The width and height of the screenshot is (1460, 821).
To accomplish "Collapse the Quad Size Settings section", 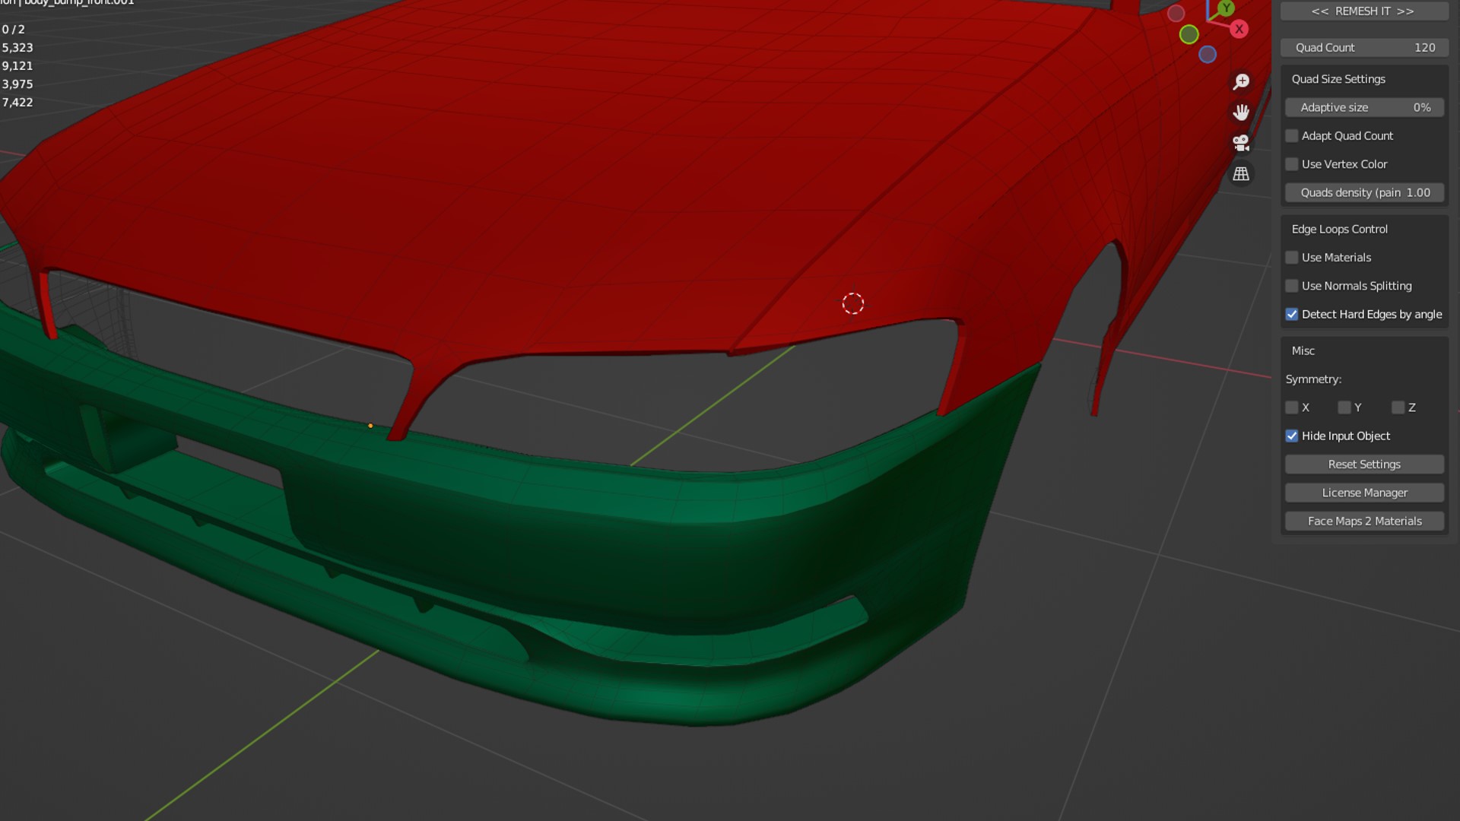I will 1338,79.
